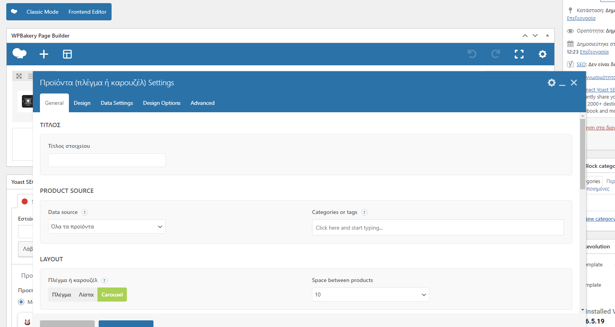Screen dimensions: 615x327
Task: Click the settings panel scrollbar
Action: [583, 154]
